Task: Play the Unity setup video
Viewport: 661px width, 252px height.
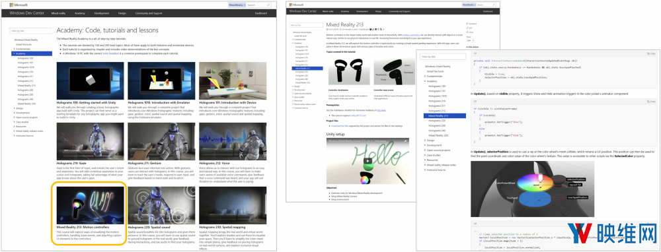Action: coord(368,160)
